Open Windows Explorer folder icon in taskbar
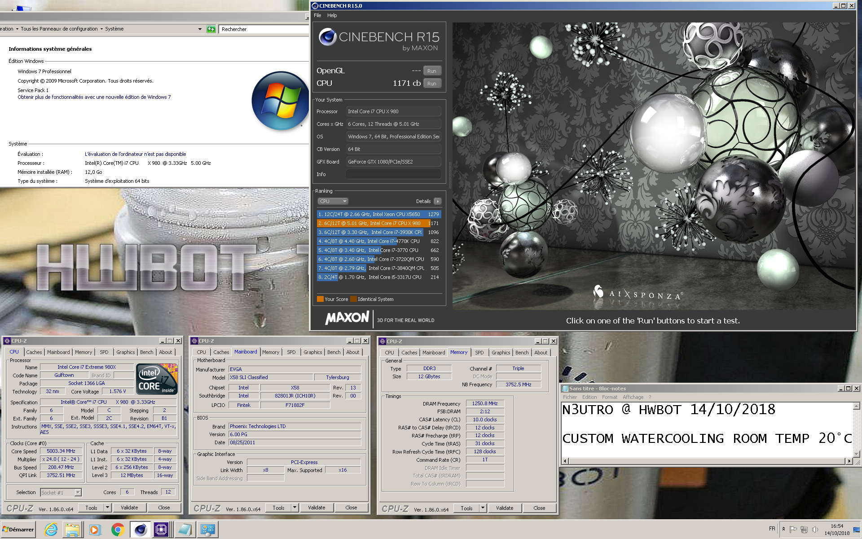This screenshot has height=539, width=862. (72, 530)
